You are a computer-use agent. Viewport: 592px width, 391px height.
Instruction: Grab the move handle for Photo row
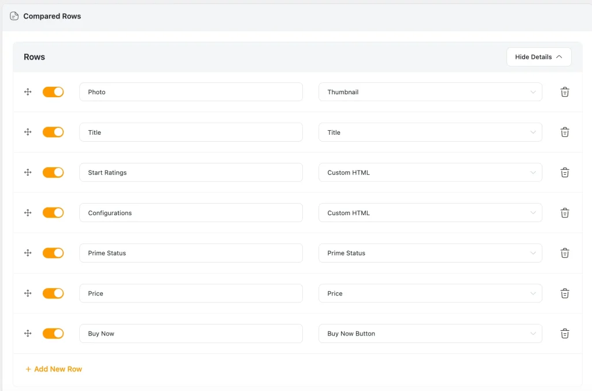[x=28, y=92]
